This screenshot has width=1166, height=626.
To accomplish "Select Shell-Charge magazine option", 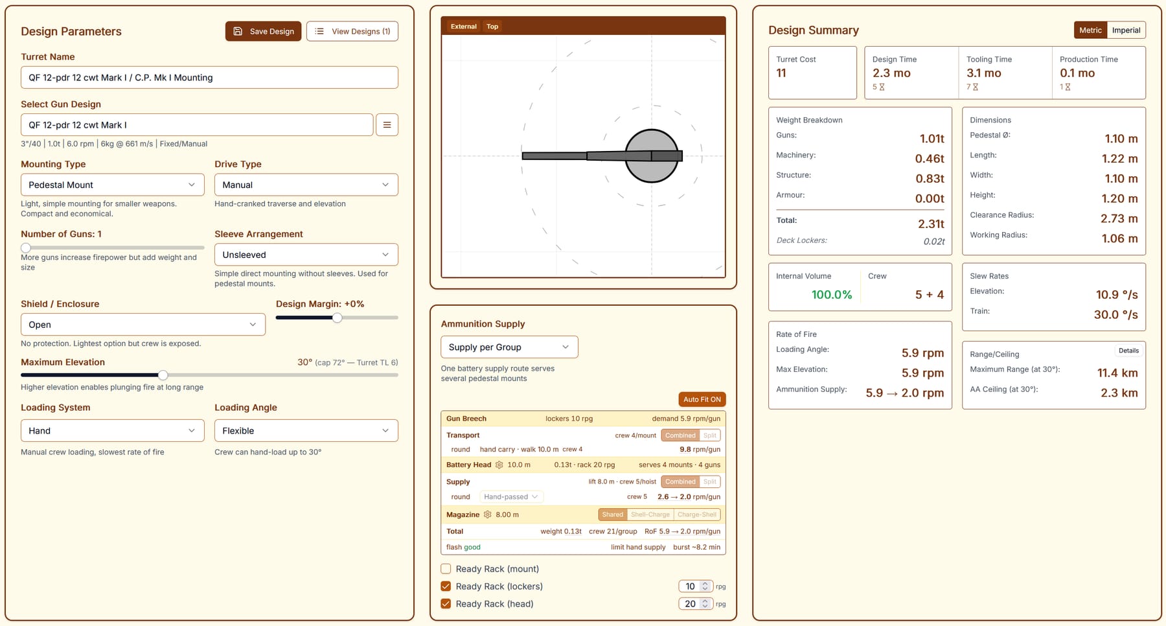I will click(650, 515).
